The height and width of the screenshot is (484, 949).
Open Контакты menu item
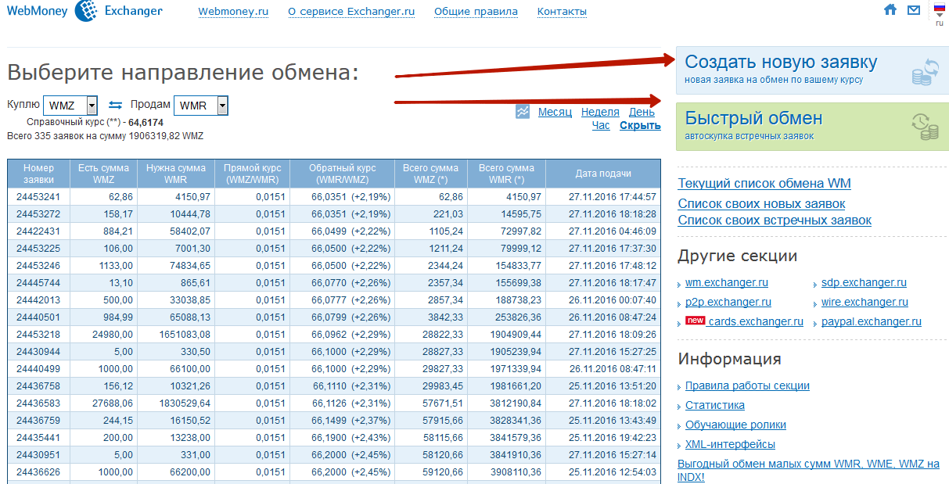562,12
